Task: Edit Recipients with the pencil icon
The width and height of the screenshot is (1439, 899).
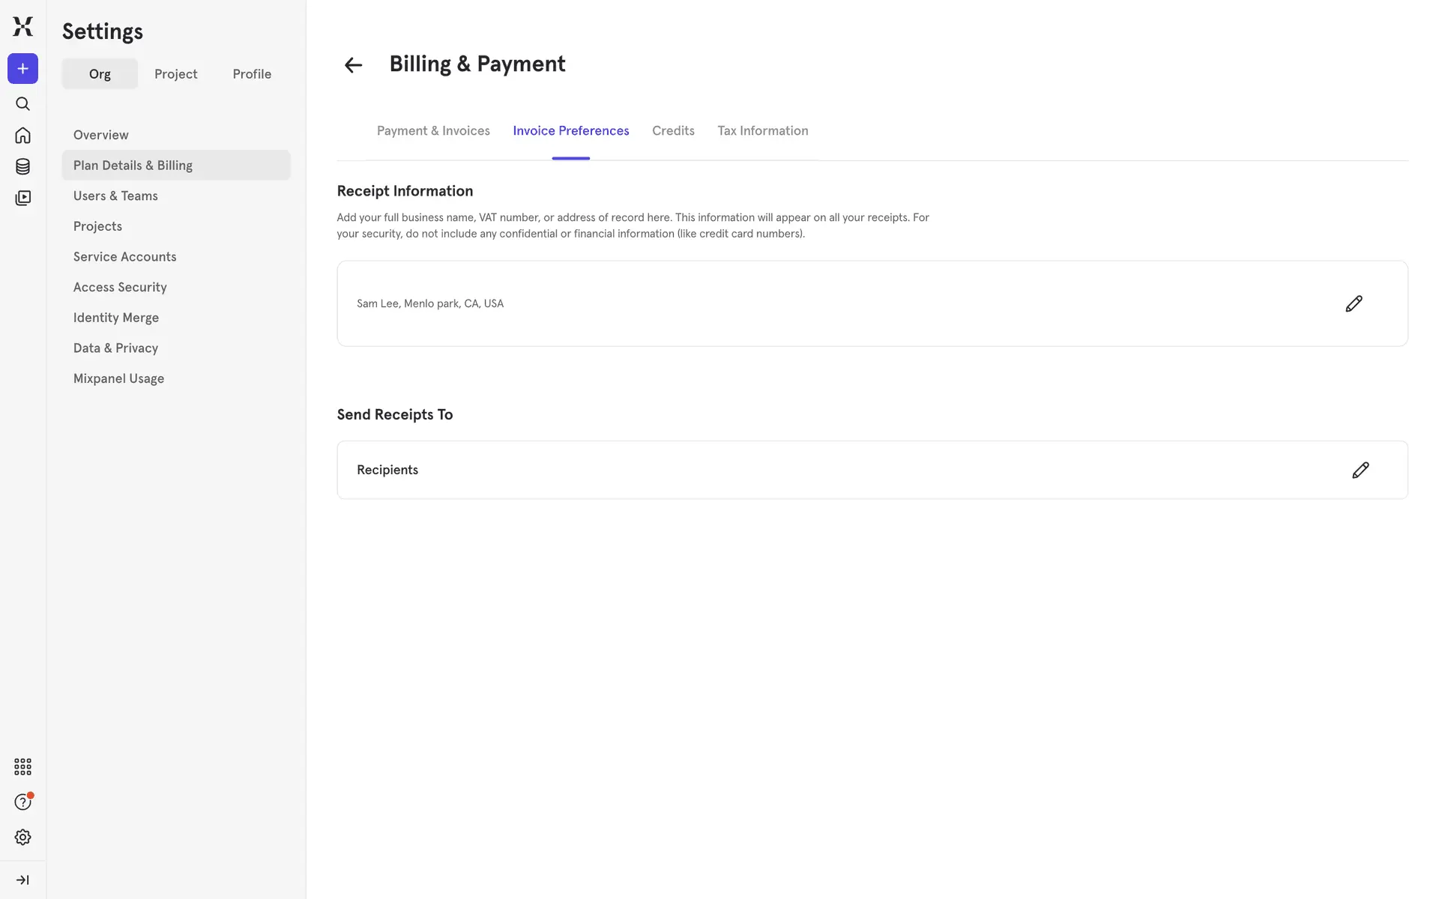Action: point(1360,470)
